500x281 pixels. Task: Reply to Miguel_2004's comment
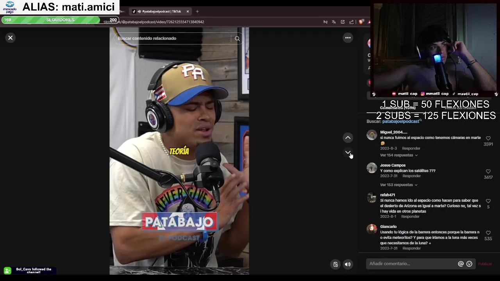[x=411, y=148]
